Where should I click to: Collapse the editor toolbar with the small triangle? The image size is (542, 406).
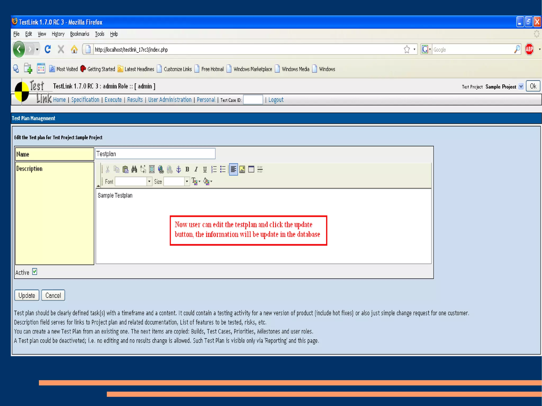98,186
